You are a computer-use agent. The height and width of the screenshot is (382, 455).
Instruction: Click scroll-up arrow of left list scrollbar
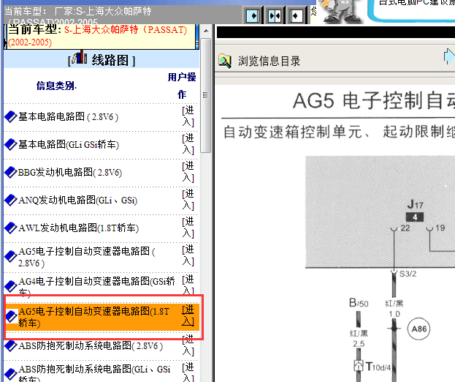[x=206, y=31]
